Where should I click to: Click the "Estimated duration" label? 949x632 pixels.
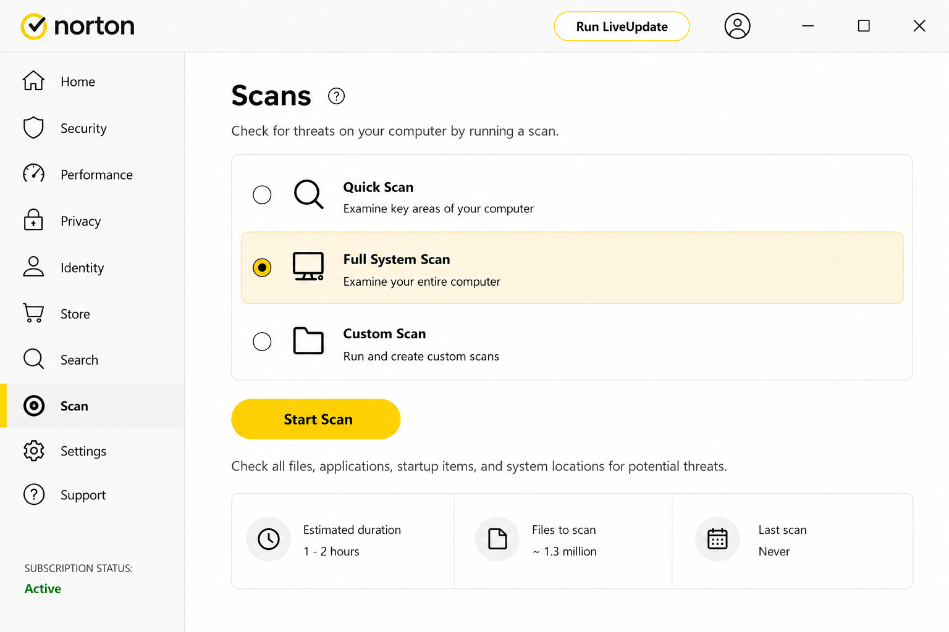pos(352,530)
